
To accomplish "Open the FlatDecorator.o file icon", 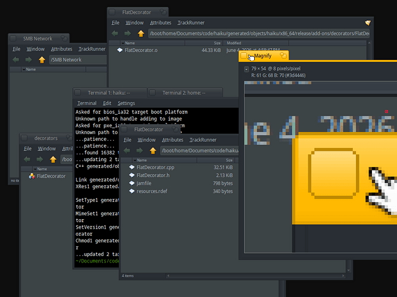I will (x=120, y=50).
